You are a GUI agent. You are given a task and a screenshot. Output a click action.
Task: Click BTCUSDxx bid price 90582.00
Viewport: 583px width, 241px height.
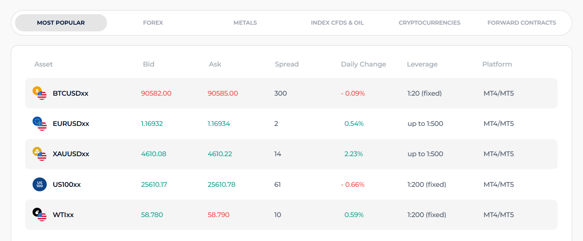[x=156, y=93]
